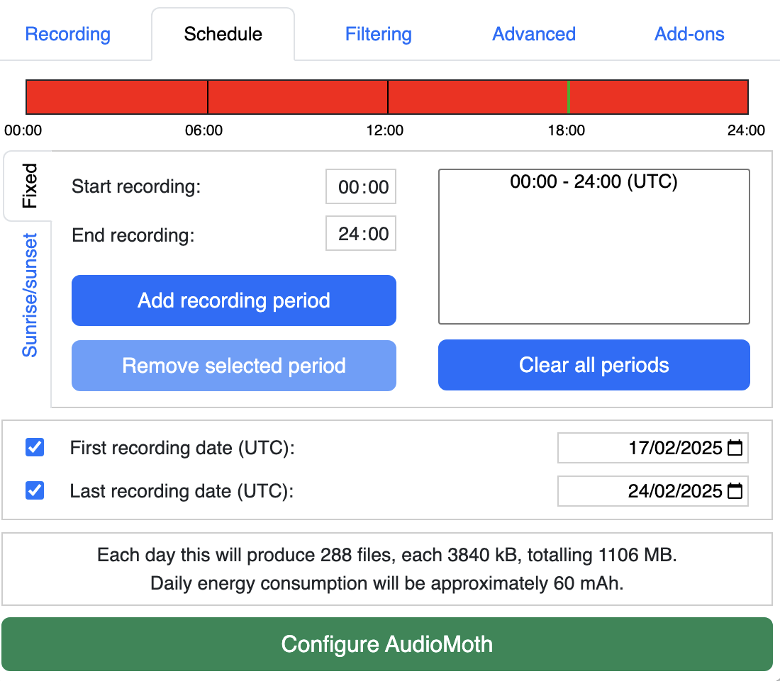Click the Start recording time field

coord(361,187)
